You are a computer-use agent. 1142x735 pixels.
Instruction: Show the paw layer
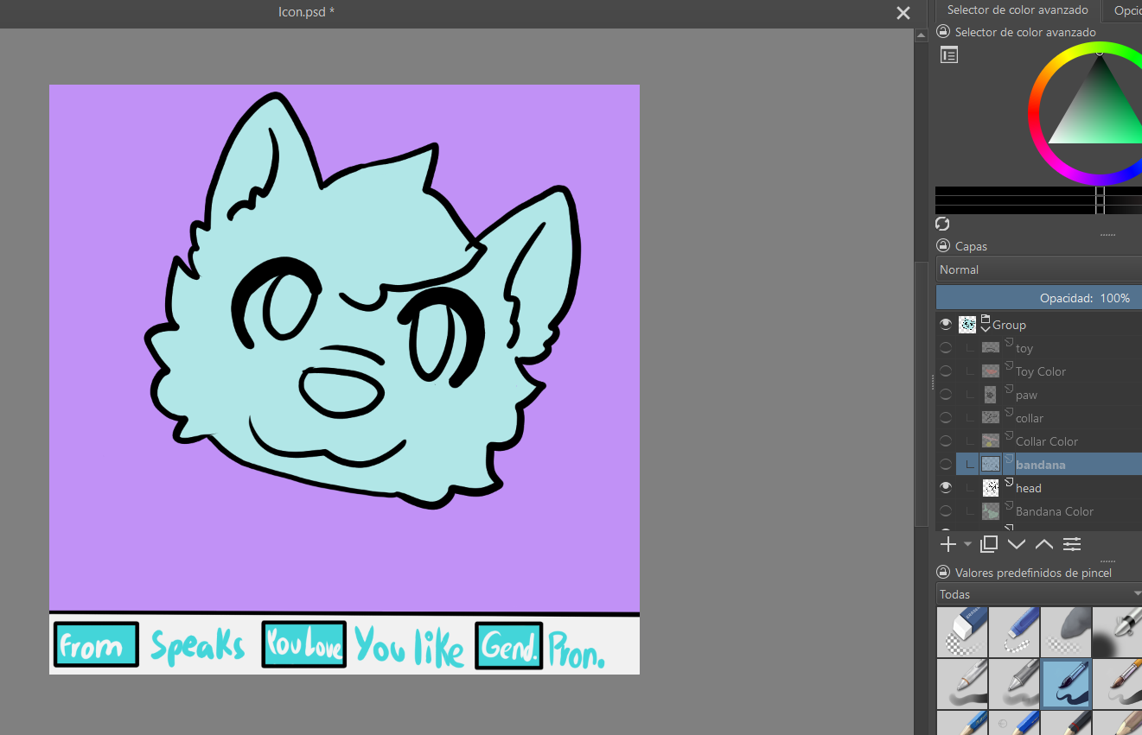(946, 395)
